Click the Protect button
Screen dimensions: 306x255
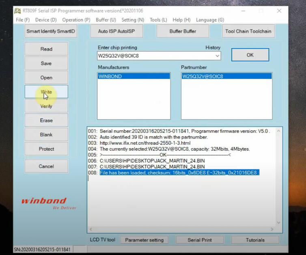coord(46,149)
